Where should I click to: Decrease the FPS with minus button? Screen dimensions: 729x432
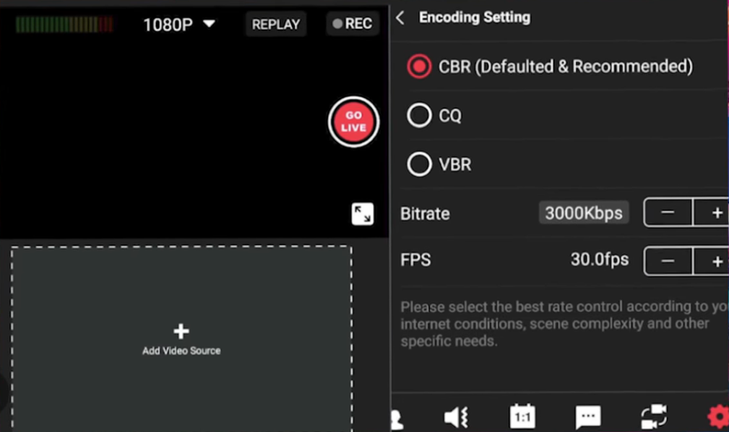click(668, 261)
